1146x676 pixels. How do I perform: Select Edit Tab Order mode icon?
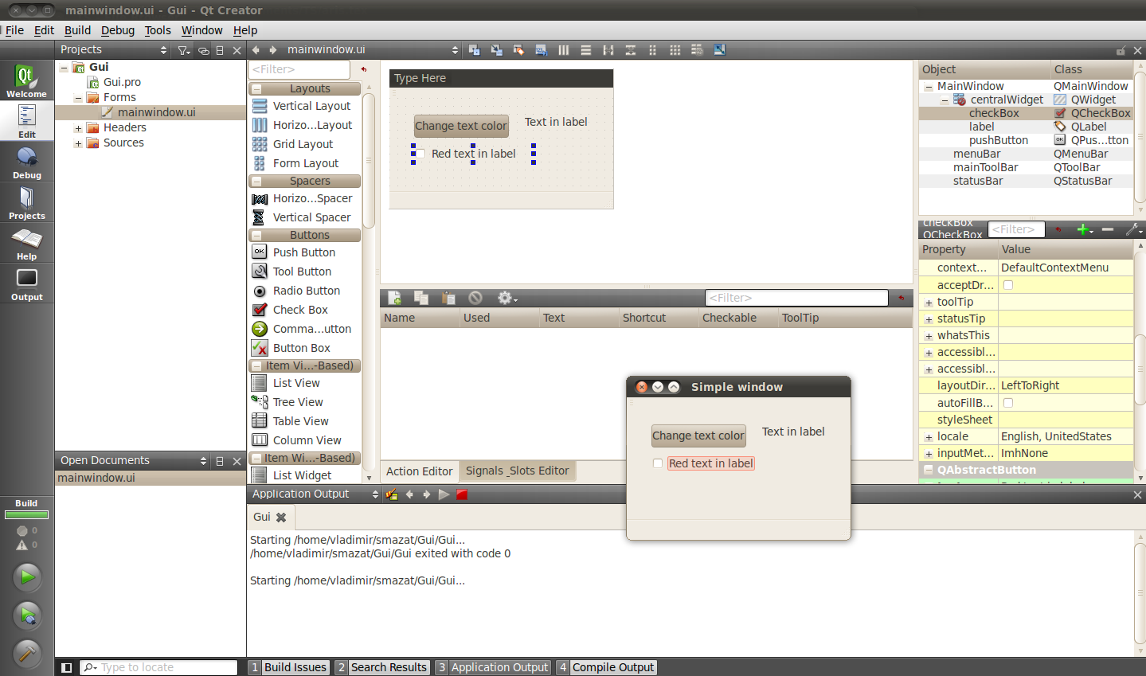click(541, 49)
